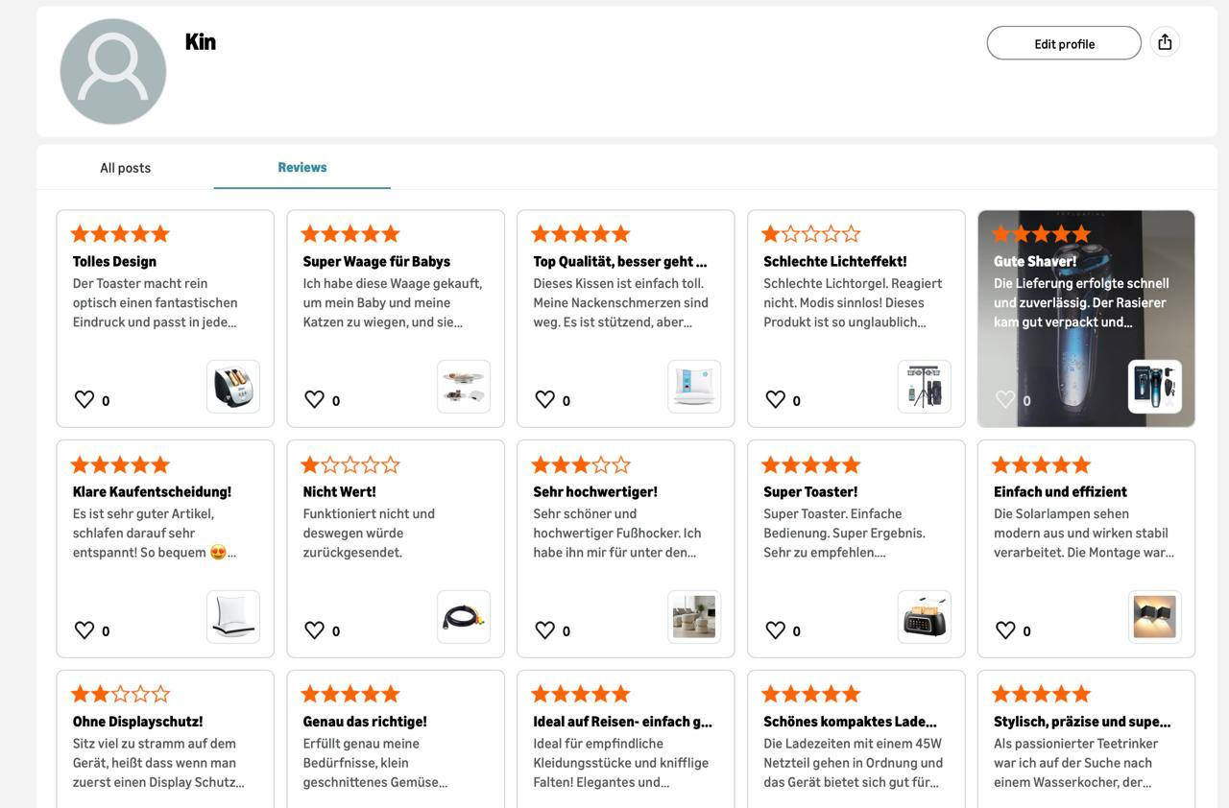
Task: Like the Schlechte Lichteffekt review
Action: pos(775,400)
